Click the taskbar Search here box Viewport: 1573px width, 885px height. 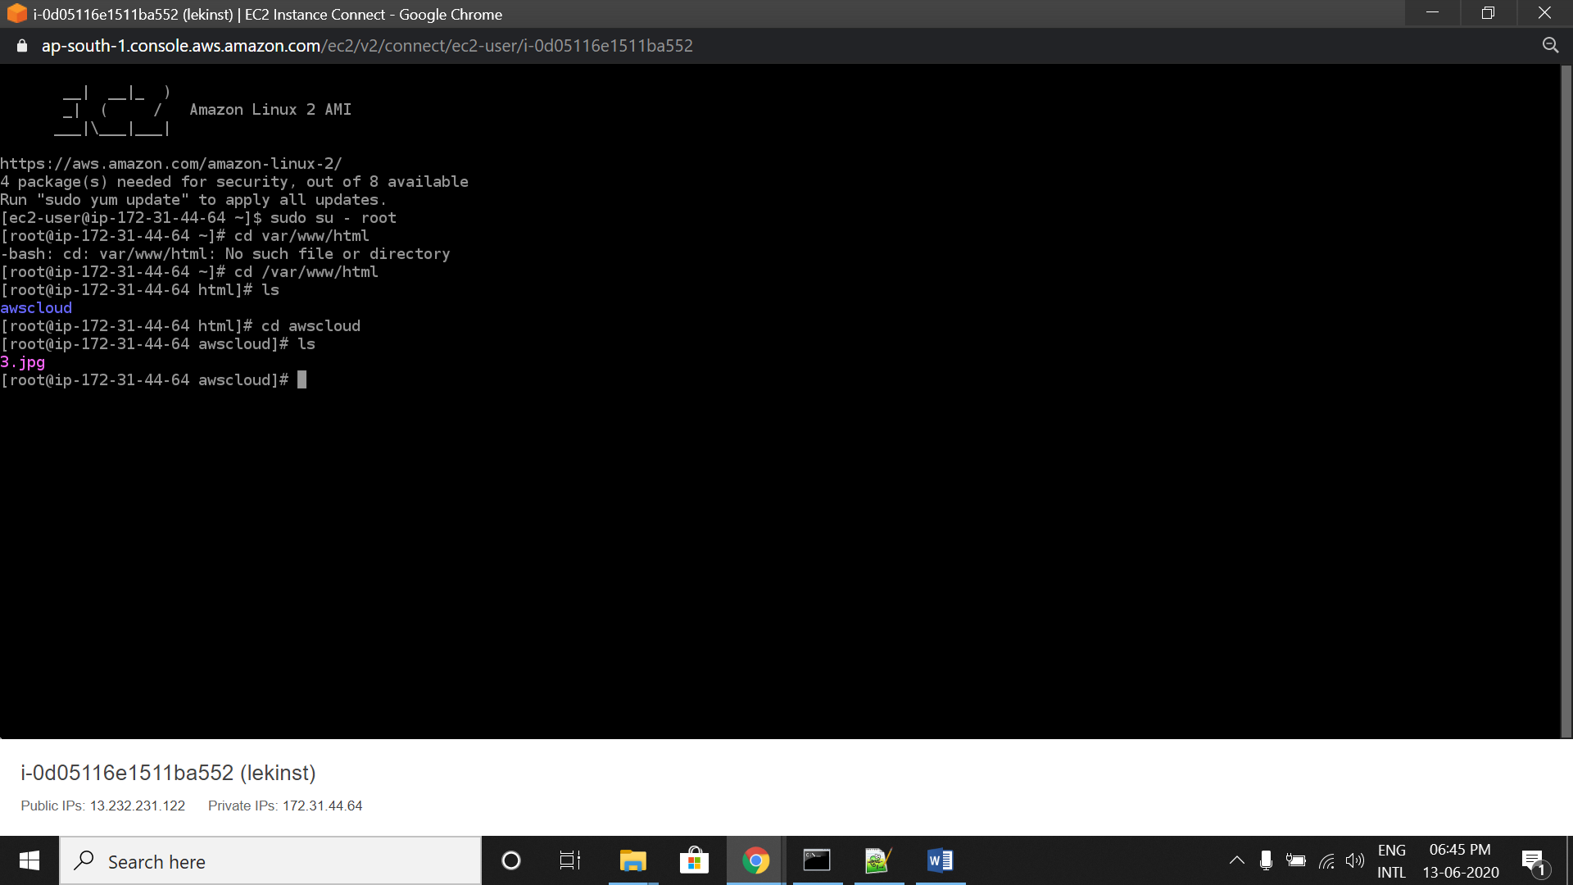pyautogui.click(x=270, y=861)
